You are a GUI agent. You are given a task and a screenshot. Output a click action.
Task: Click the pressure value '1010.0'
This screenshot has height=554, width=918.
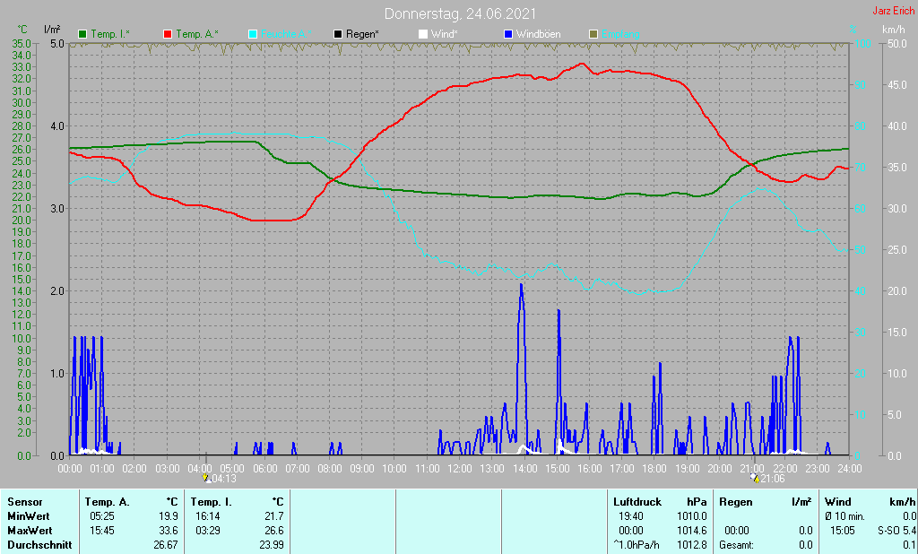(692, 516)
